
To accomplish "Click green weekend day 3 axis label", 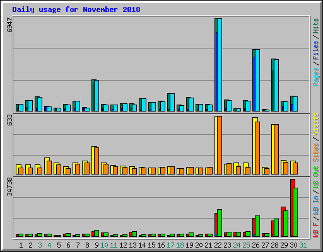I will [40, 245].
